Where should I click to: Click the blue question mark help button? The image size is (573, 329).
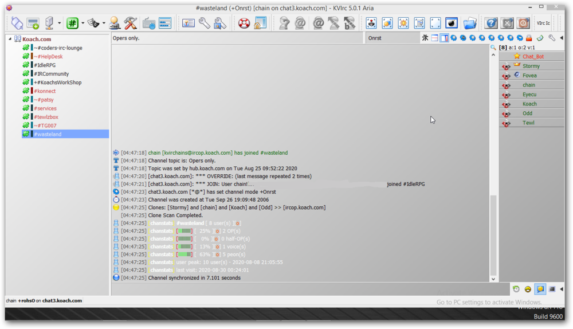click(x=491, y=23)
